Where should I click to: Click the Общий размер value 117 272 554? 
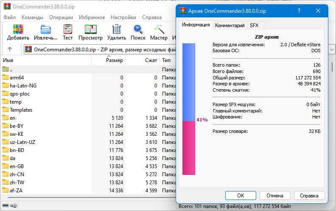coord(308,78)
